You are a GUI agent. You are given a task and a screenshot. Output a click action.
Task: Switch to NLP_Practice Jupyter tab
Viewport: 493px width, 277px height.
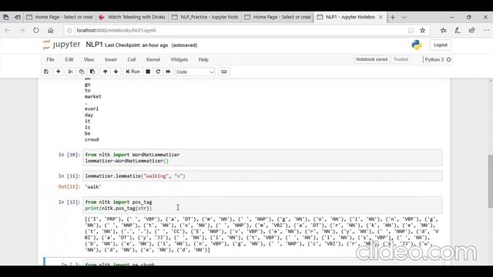pos(205,17)
